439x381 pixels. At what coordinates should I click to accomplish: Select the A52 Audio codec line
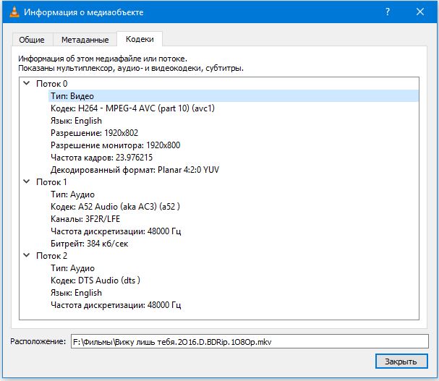(115, 207)
